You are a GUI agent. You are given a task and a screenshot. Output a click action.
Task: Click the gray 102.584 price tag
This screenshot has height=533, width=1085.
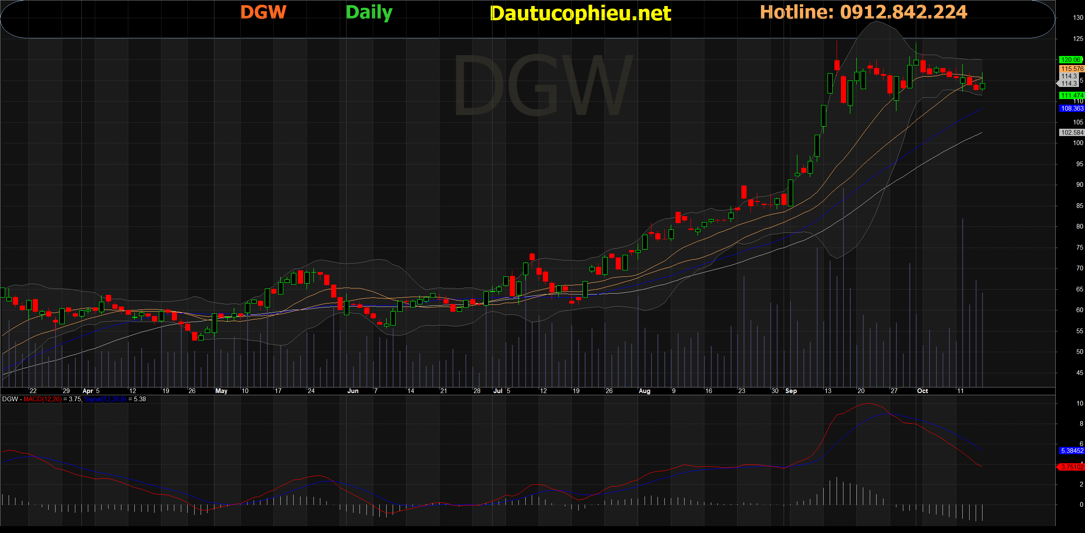point(1072,133)
